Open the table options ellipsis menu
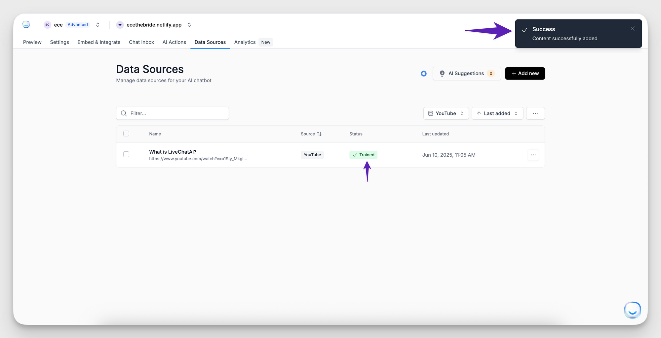 click(x=535, y=113)
